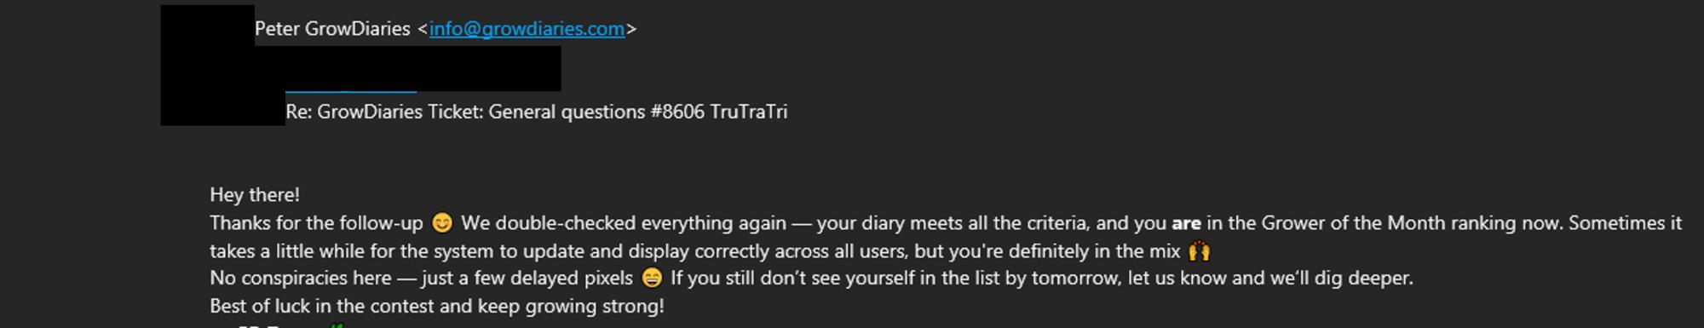Click the bold word 'are'
1704x328 pixels.
click(1186, 224)
